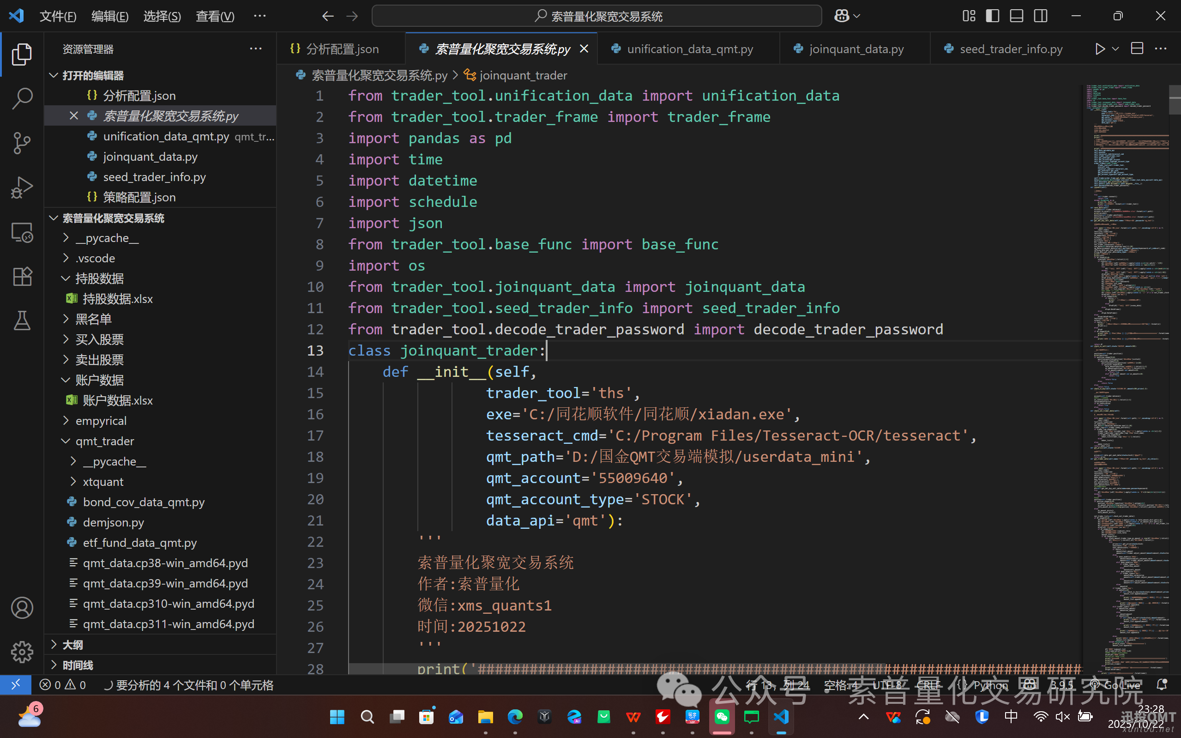Screen dimensions: 1181x738
Task: Open the 编辑(E) menu
Action: click(x=110, y=16)
